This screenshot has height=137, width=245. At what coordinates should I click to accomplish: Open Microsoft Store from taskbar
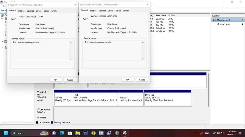[x=70, y=133]
